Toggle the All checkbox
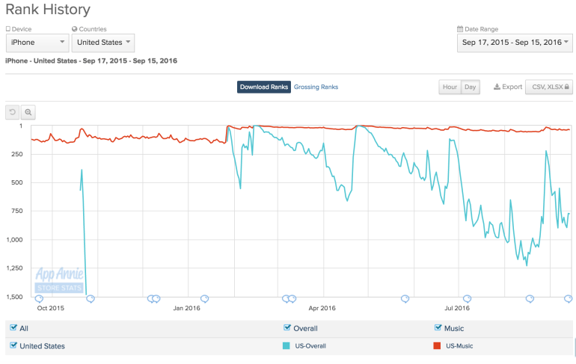576x364 pixels. [x=13, y=328]
